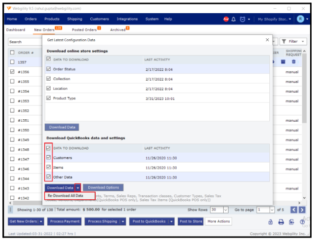Click the lock icon in bottom toolbar
This screenshot has height=242, width=315.
270,222
